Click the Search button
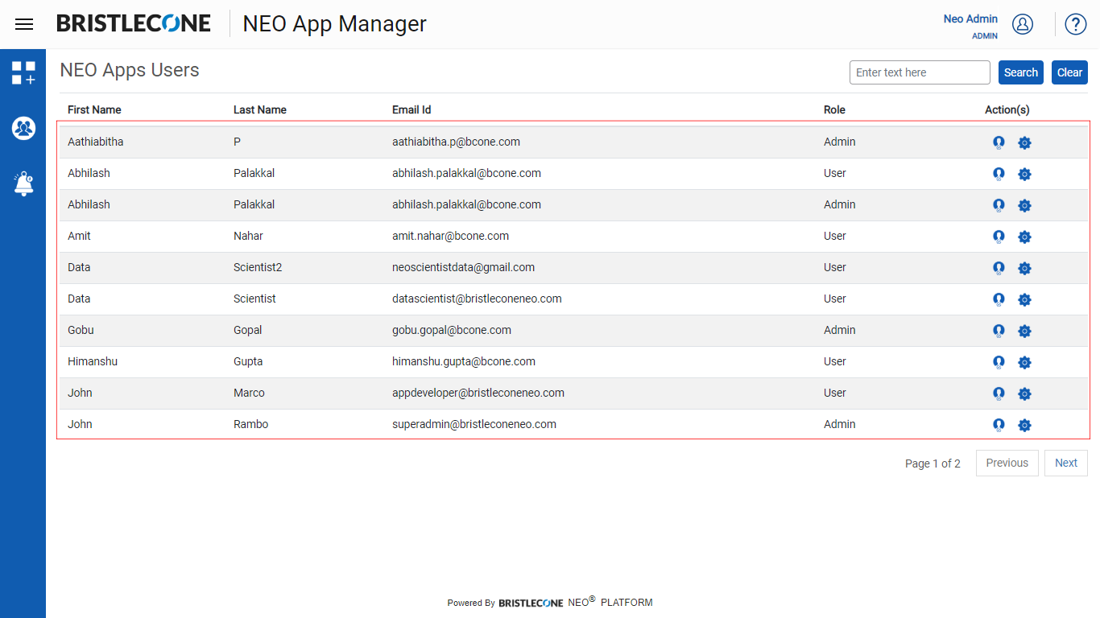 [x=1021, y=72]
